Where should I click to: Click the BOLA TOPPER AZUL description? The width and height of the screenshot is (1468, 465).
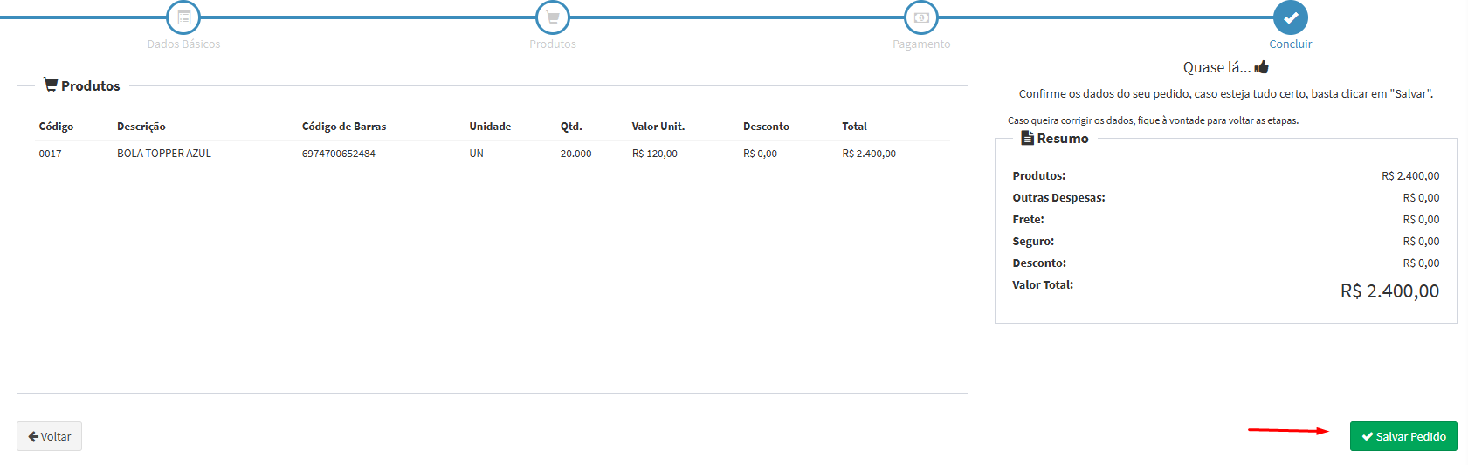[x=164, y=154]
